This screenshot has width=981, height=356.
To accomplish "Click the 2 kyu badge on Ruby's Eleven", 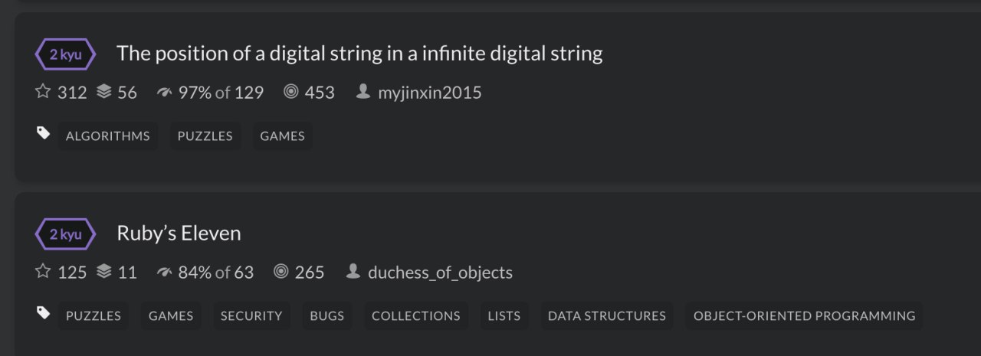I will [65, 234].
